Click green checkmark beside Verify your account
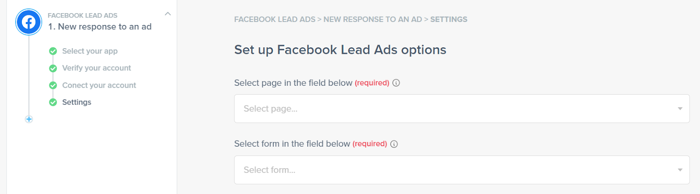Viewport: 700px width, 194px height. (53, 68)
